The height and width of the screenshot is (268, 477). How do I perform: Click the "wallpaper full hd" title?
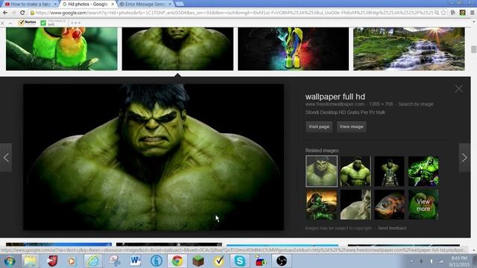tap(335, 97)
